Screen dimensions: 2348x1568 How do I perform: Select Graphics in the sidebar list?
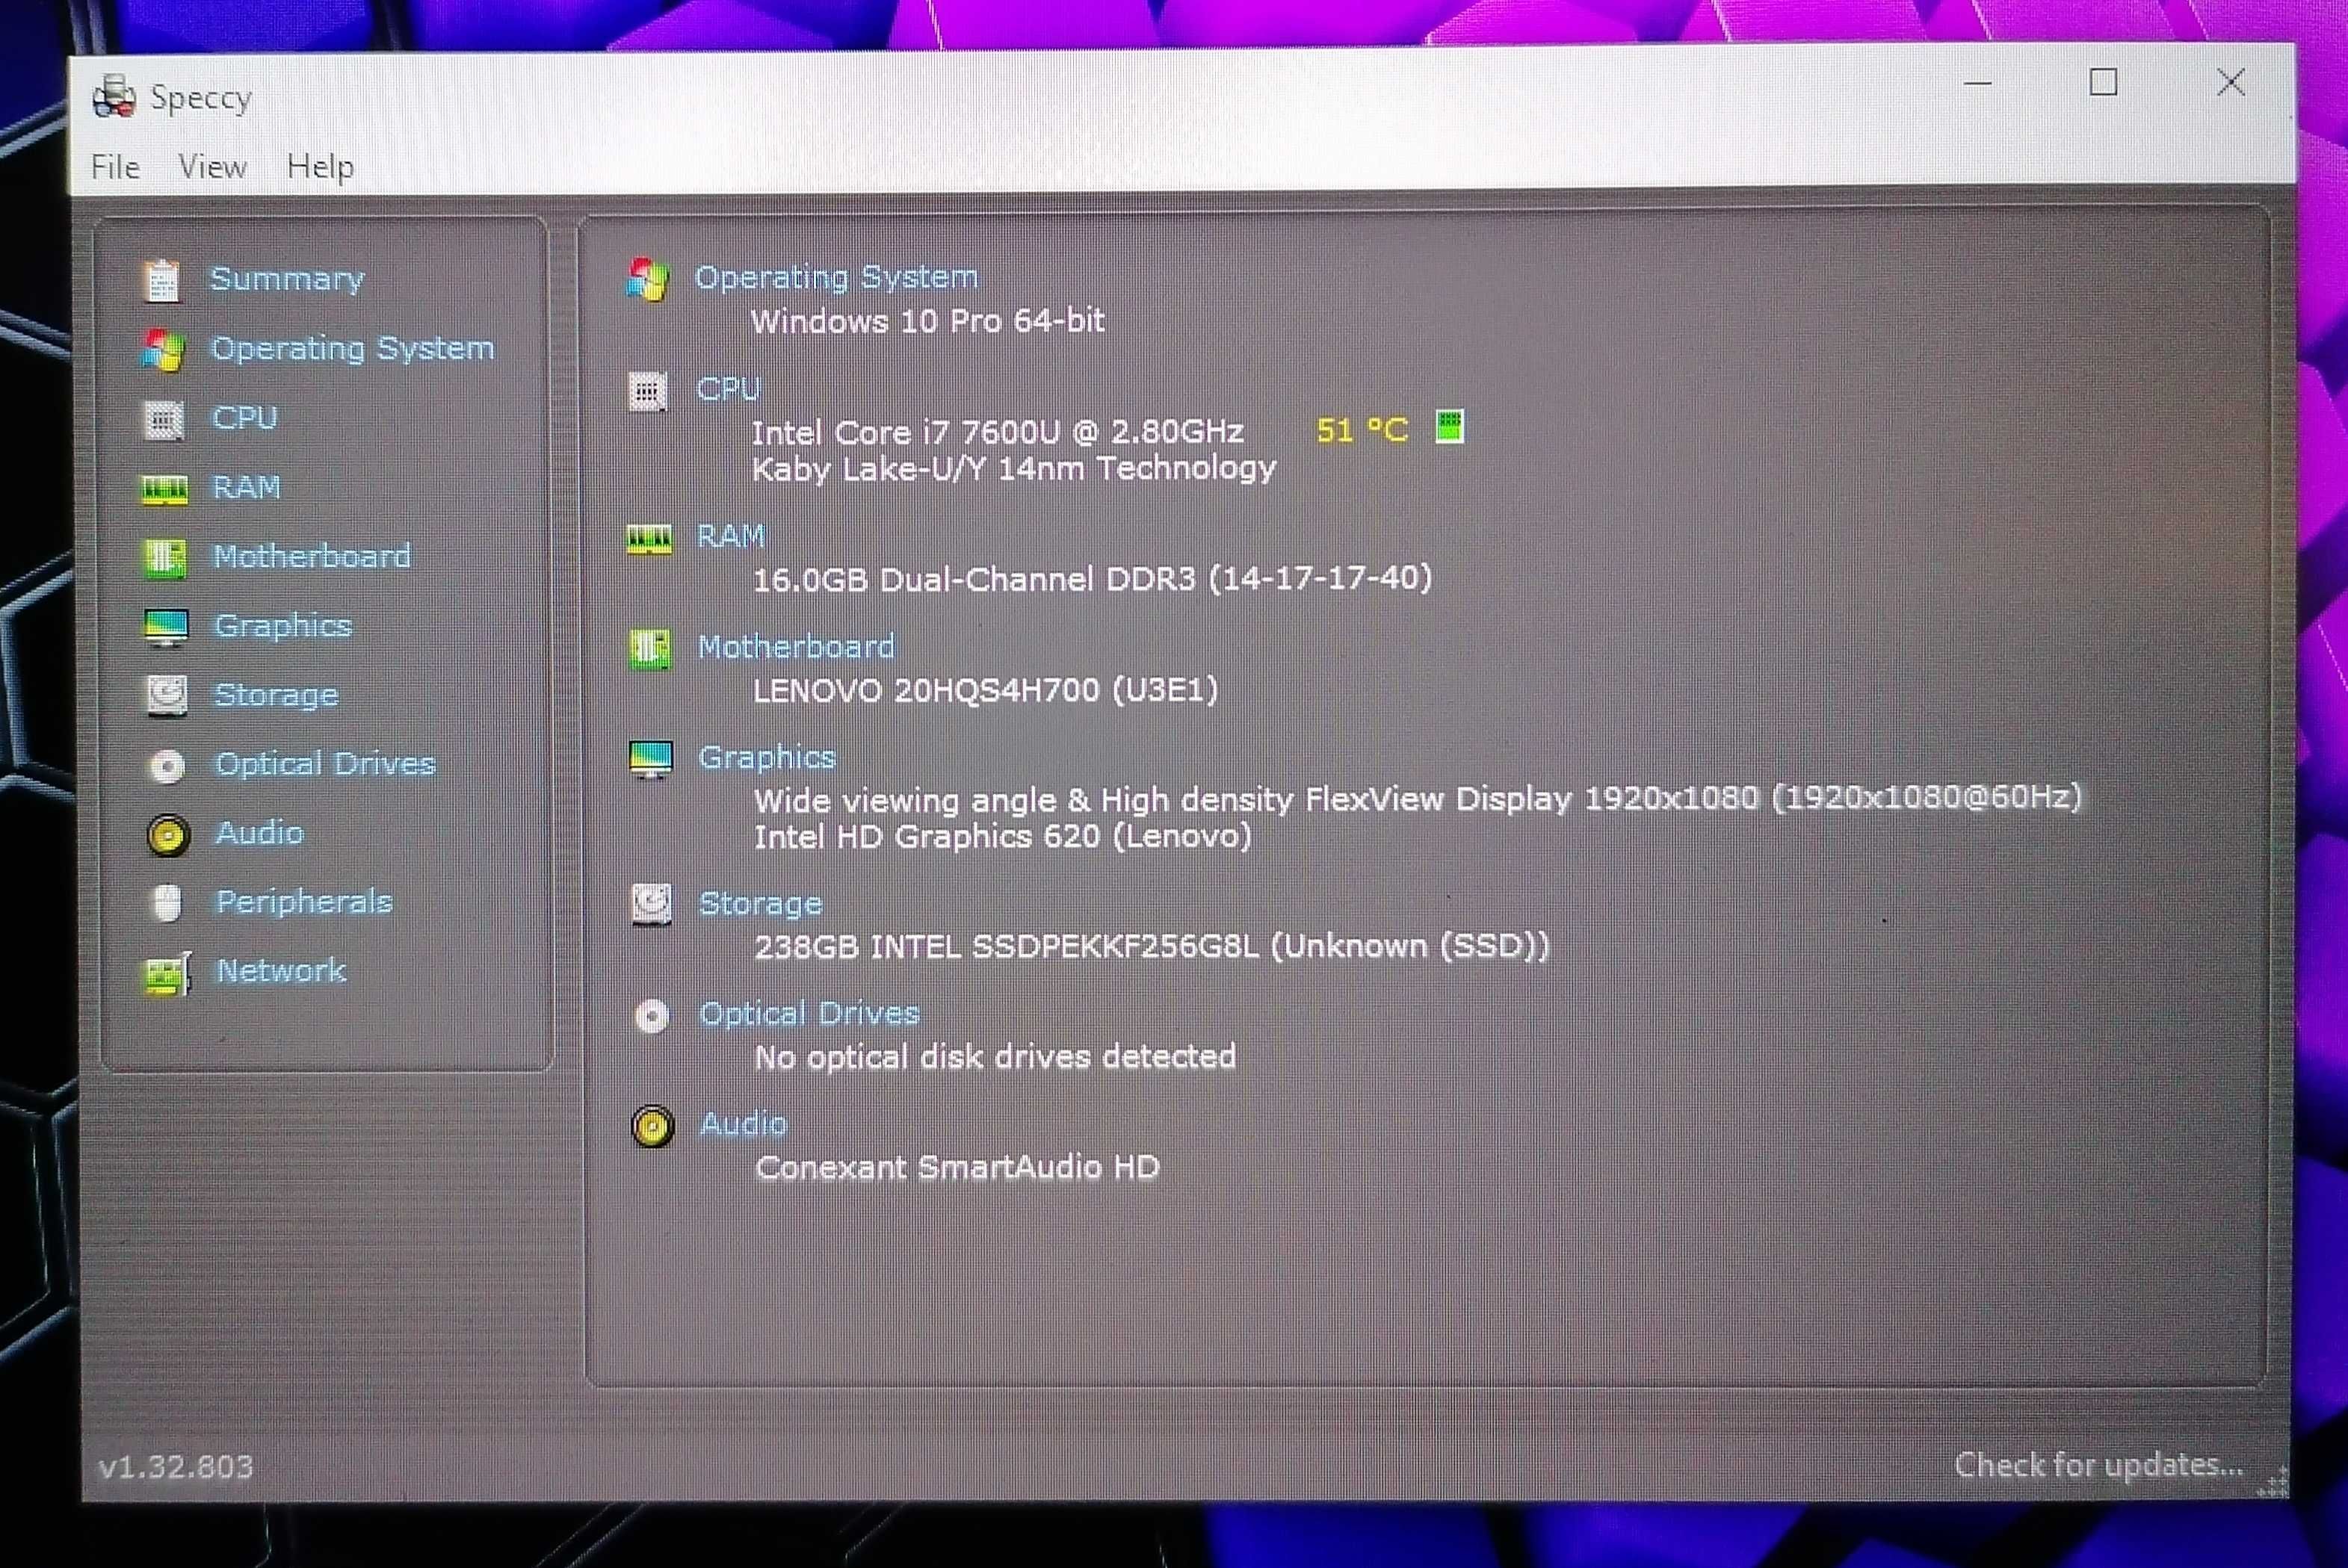pyautogui.click(x=283, y=627)
